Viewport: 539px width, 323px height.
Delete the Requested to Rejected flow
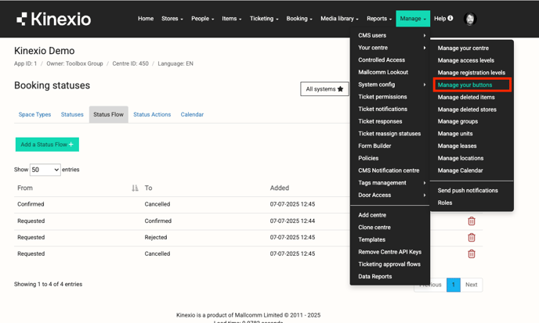pyautogui.click(x=471, y=238)
